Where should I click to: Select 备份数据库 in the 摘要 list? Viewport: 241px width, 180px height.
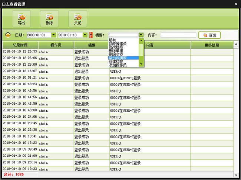[x=123, y=58]
